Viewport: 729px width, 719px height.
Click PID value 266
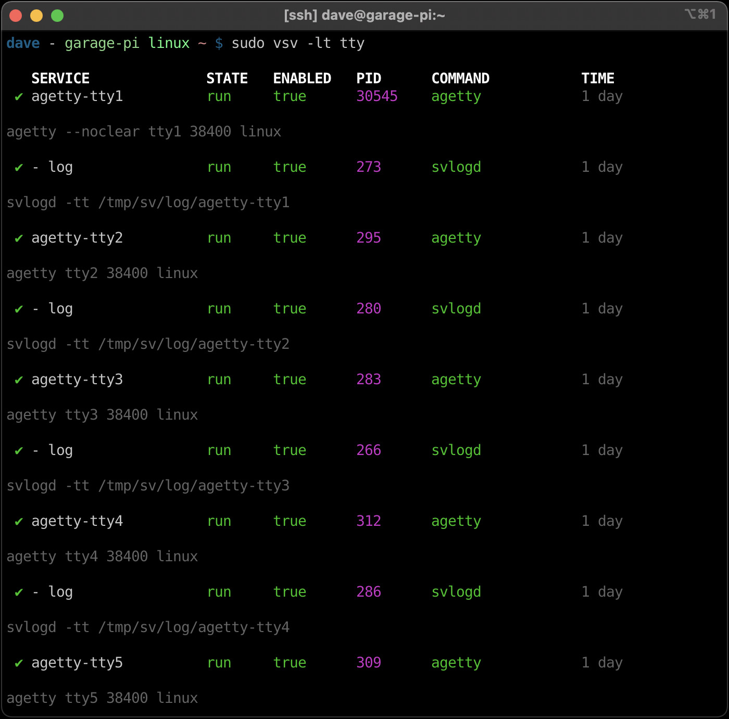[369, 450]
